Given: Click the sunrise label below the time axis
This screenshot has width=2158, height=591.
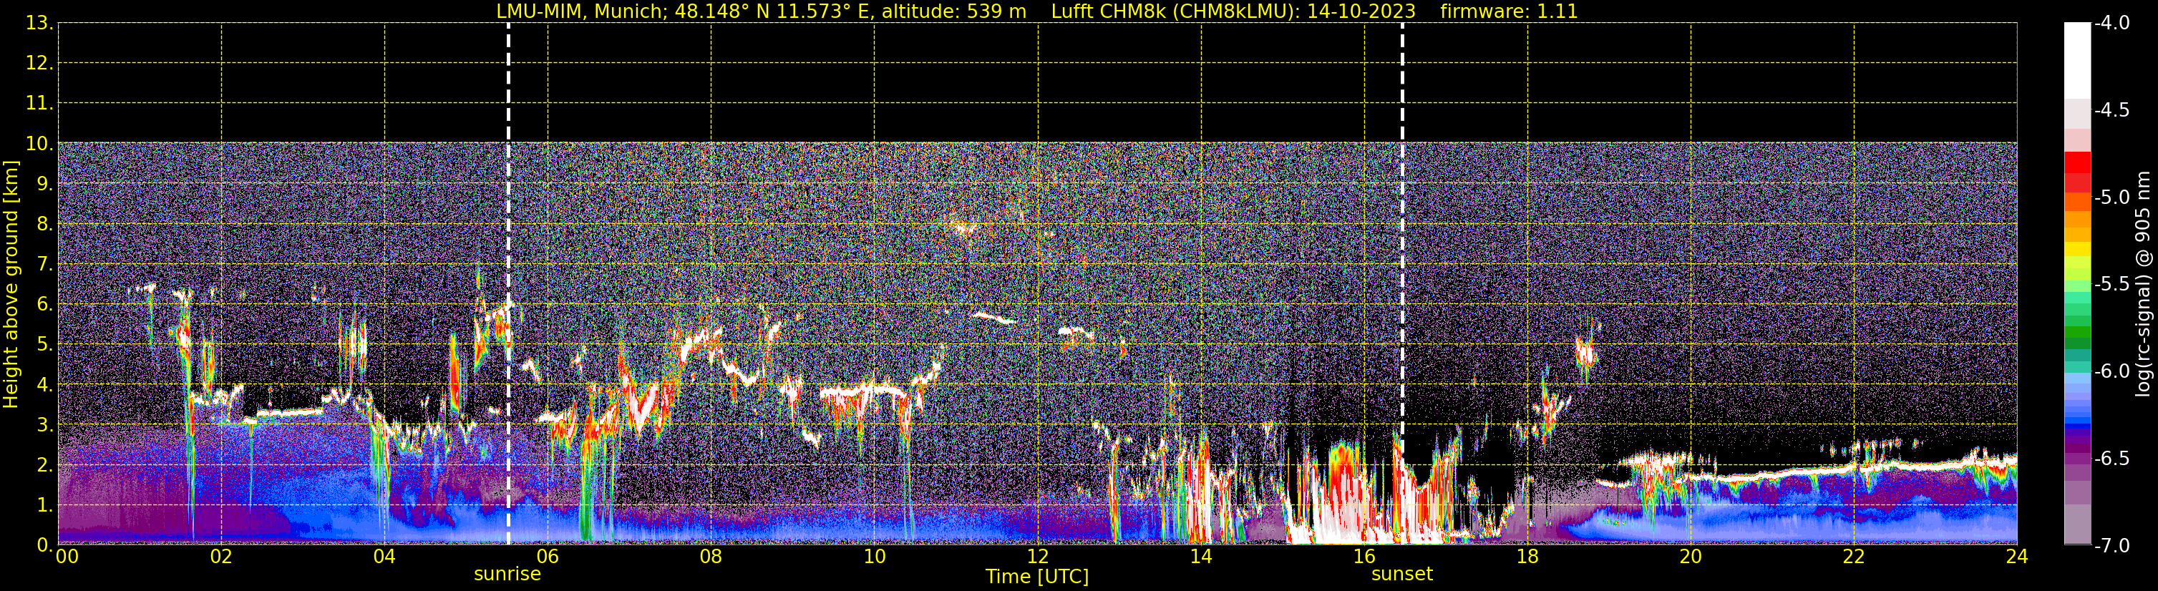Looking at the screenshot, I should pyautogui.click(x=507, y=575).
